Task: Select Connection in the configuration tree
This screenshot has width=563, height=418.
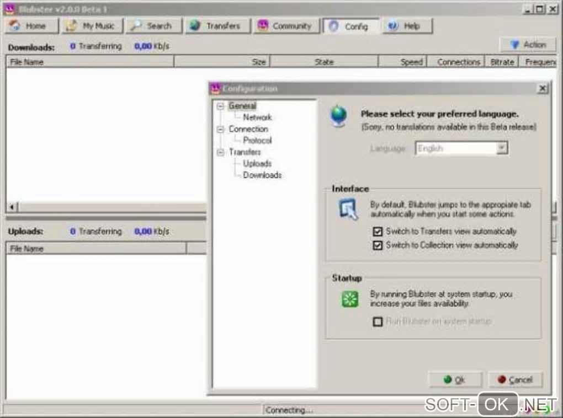Action: coord(248,129)
